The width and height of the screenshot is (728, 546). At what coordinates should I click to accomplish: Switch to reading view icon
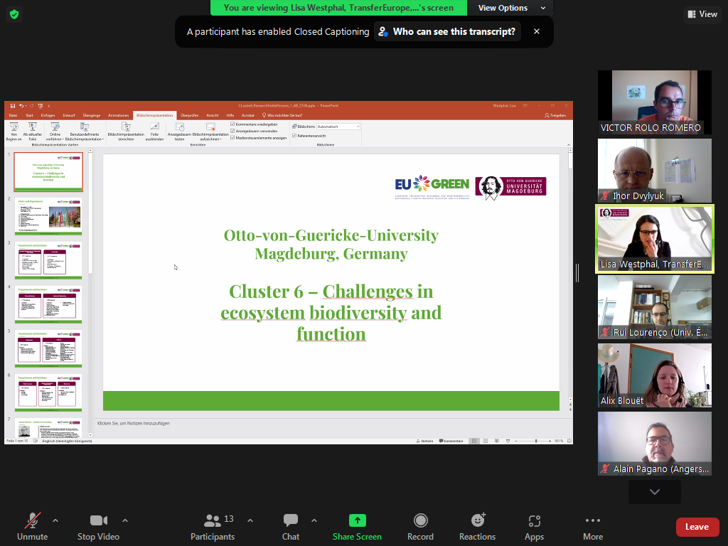[x=497, y=441]
